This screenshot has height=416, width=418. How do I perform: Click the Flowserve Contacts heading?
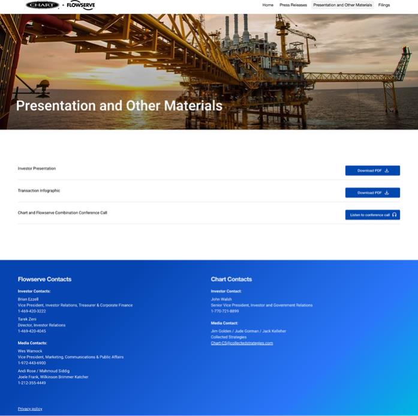tap(44, 279)
